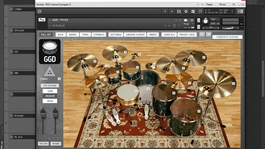265x149 pixels.
Task: Click the SPLASH track's record arm icon
Action: click(11, 31)
